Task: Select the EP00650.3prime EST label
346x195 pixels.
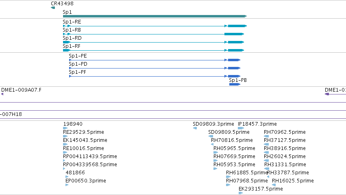Action: pyautogui.click(x=86, y=181)
